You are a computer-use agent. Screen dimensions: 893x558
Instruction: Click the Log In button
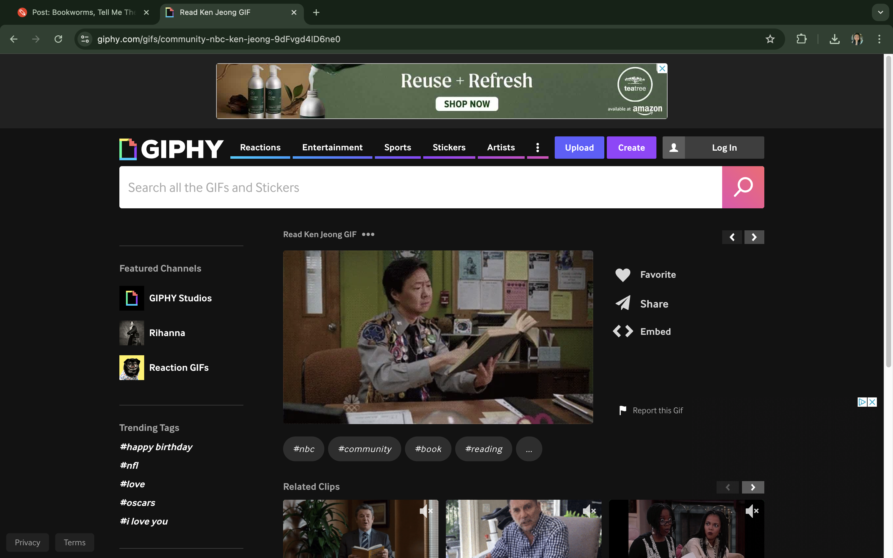point(724,147)
